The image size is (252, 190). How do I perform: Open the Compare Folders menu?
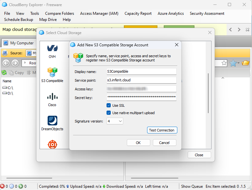(60, 14)
